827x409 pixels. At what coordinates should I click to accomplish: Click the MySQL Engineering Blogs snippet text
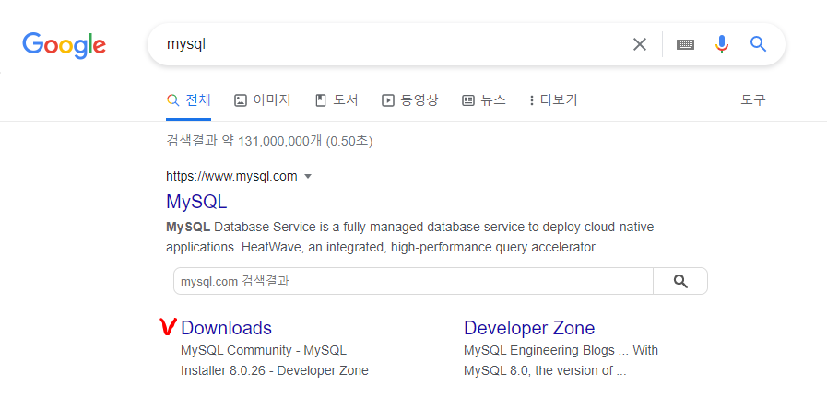tap(561, 360)
